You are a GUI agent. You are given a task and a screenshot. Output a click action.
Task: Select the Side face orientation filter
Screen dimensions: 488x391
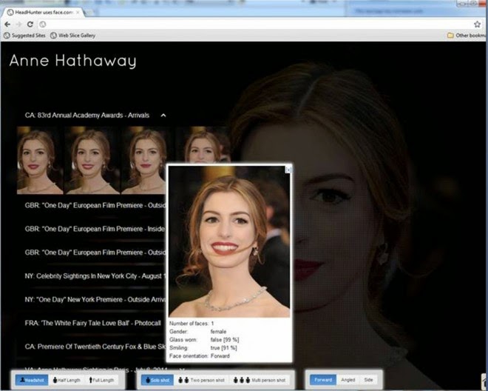(368, 380)
